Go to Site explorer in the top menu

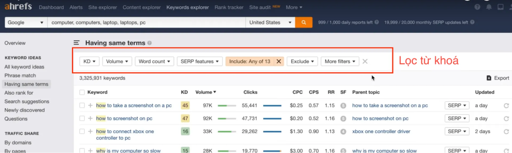click(x=102, y=7)
